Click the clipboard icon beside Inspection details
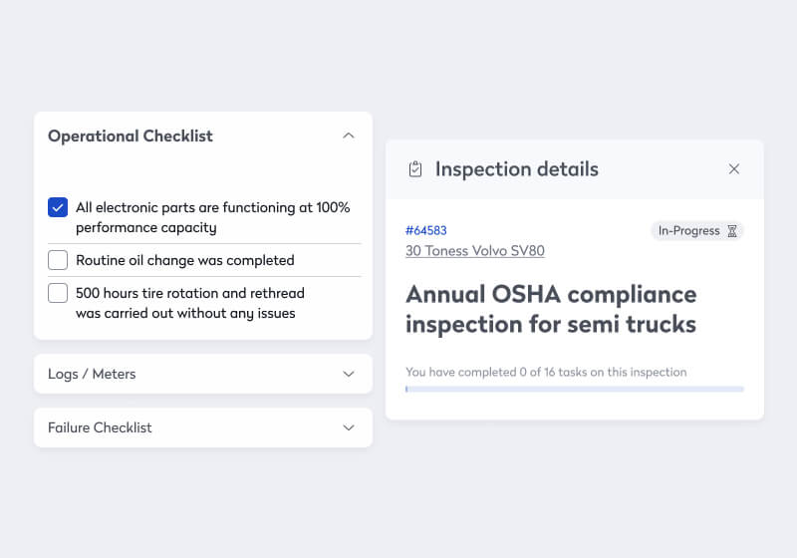Screen dimensions: 797x558 point(415,169)
